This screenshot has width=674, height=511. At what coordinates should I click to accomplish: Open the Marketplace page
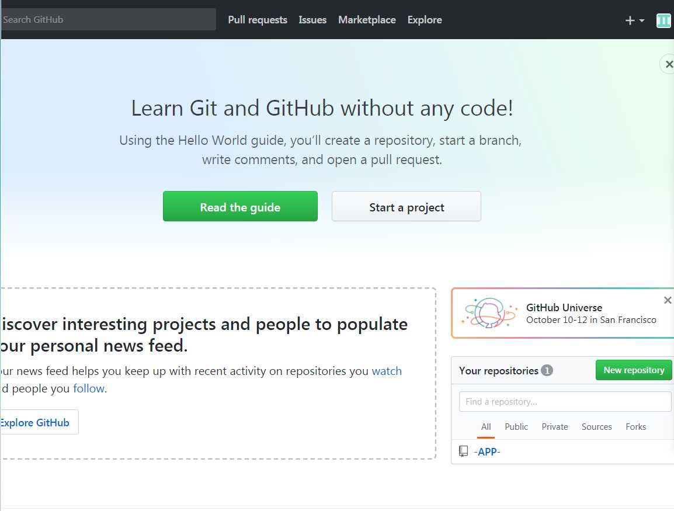tap(367, 20)
